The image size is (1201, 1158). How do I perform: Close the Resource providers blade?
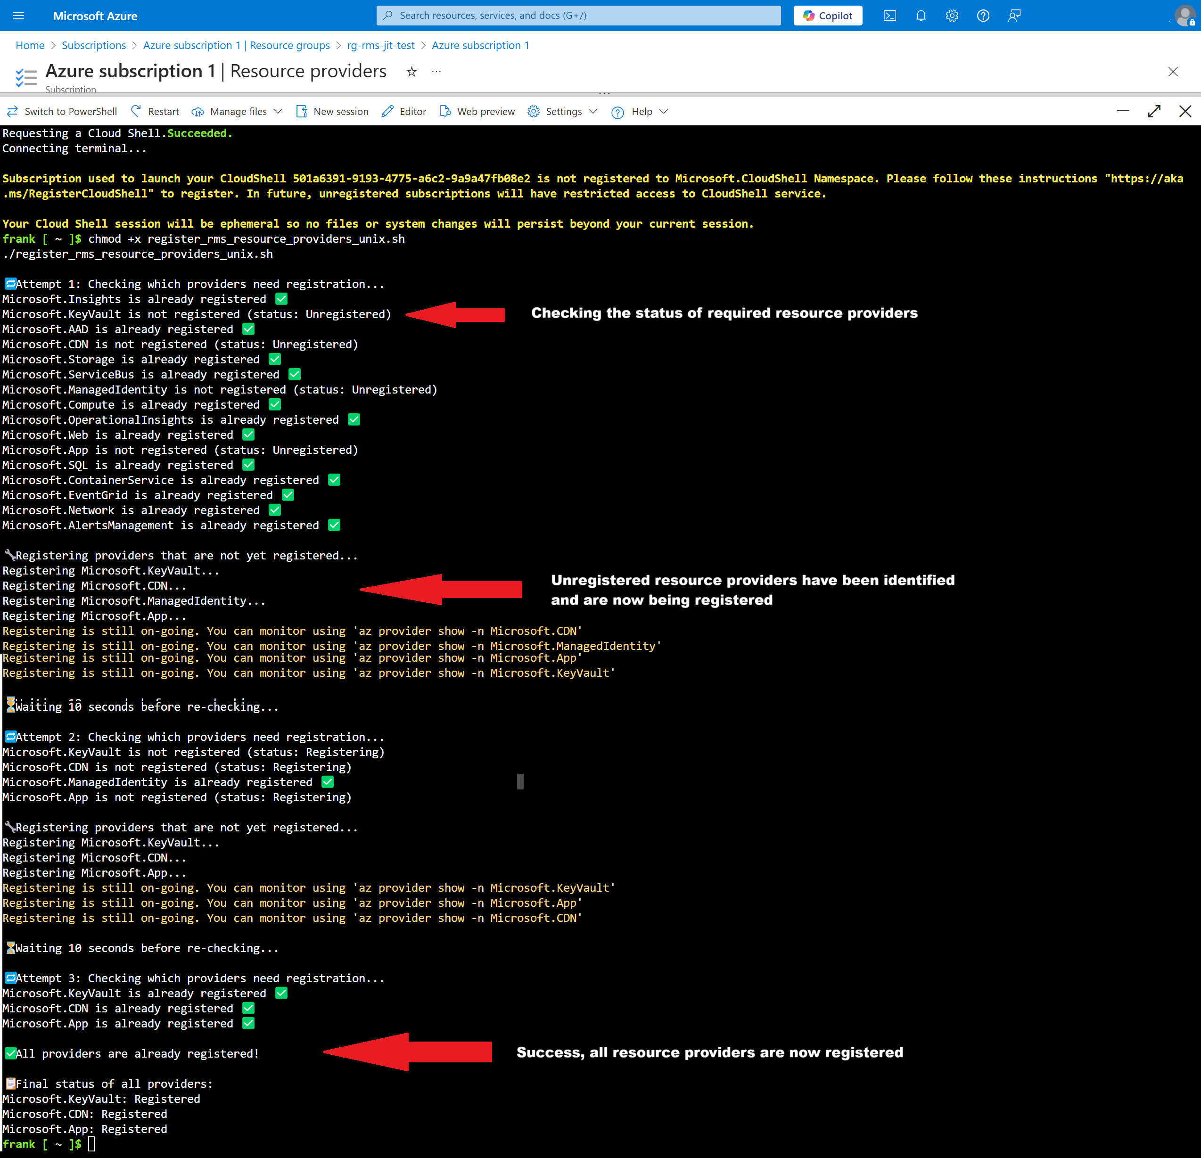[x=1173, y=72]
